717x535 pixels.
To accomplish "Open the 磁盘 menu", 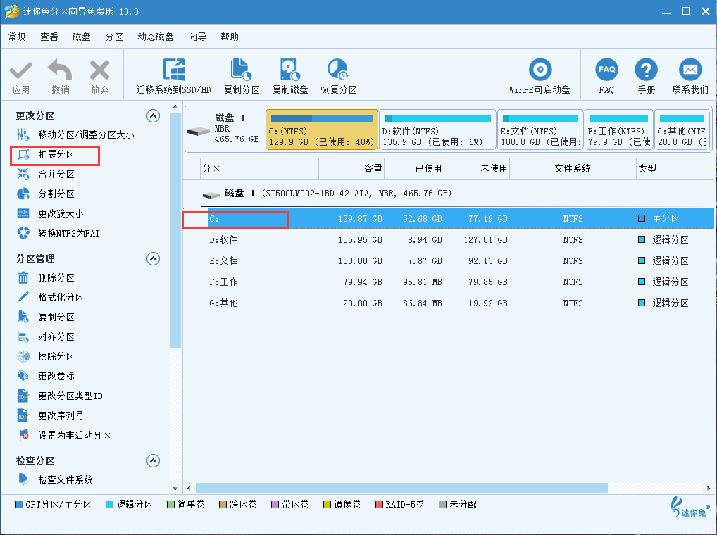I will (x=82, y=37).
